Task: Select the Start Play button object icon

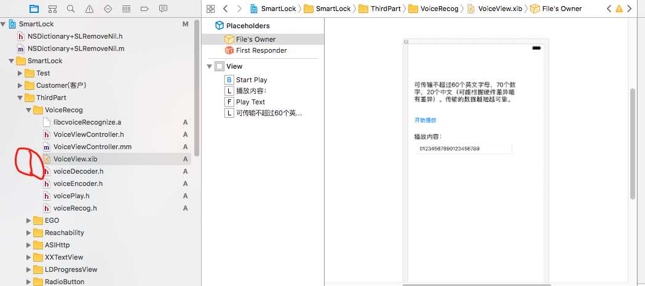Action: [229, 80]
